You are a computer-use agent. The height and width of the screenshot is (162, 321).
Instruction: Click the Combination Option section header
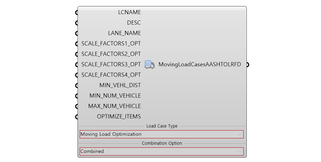[x=162, y=143]
